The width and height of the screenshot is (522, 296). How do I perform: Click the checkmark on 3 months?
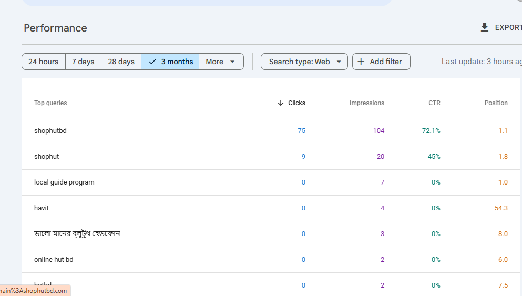(152, 62)
